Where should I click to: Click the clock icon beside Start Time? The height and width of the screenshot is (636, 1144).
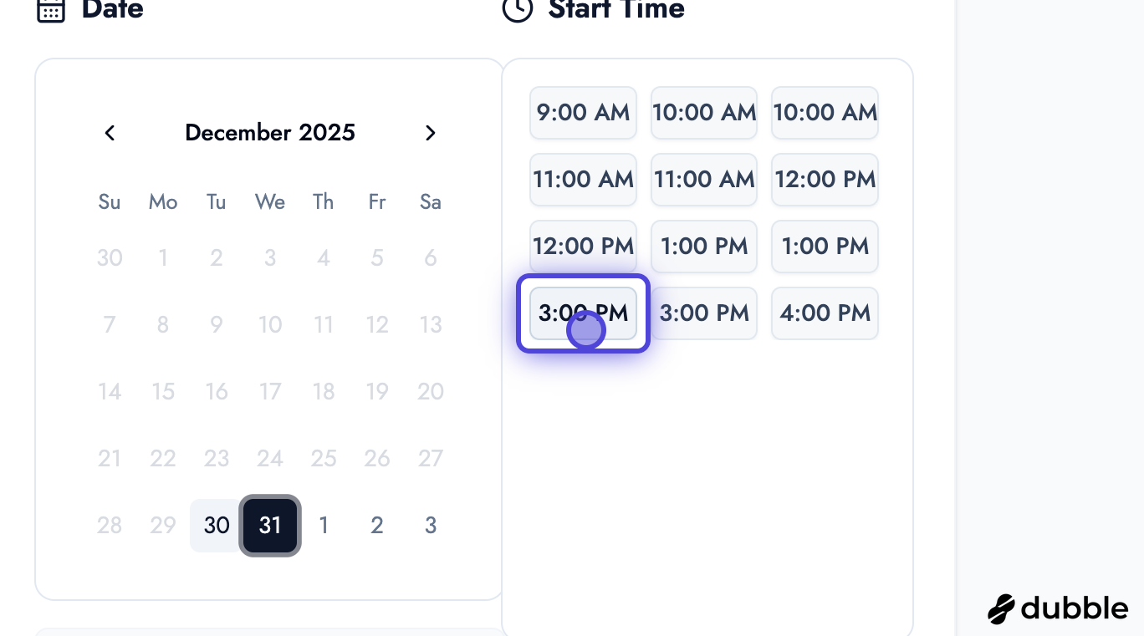[517, 10]
